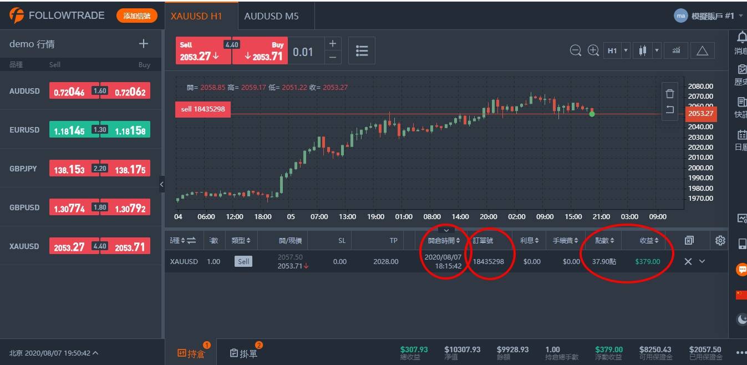747x365 pixels.
Task: Open the partially visible chart sidebar icon
Action: 742,218
